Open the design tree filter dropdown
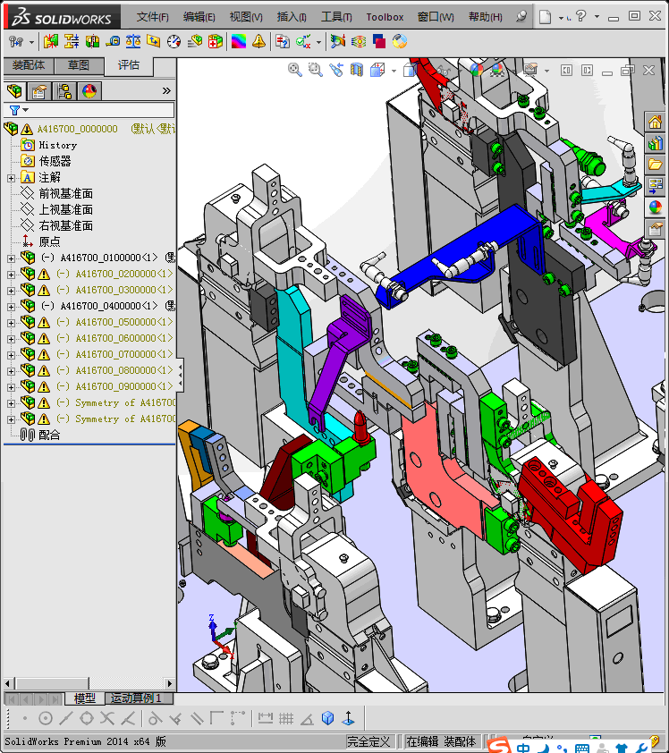669x753 pixels. click(25, 110)
